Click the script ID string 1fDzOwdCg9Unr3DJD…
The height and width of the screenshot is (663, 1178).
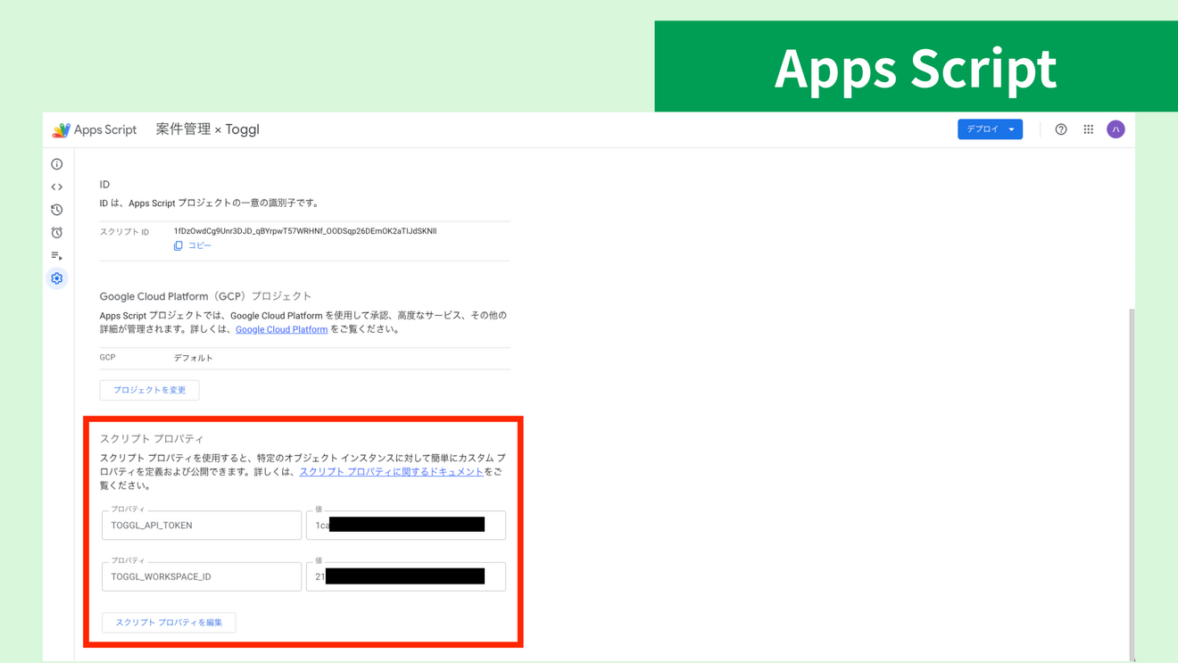(305, 231)
